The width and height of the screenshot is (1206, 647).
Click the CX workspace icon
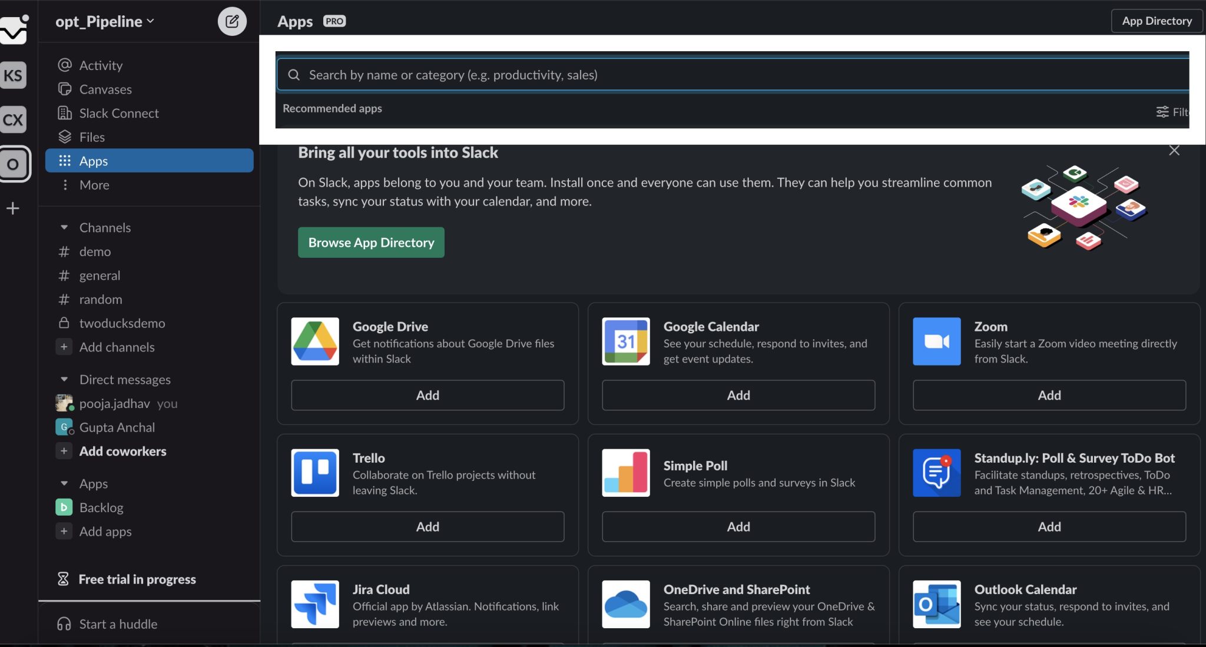click(14, 120)
